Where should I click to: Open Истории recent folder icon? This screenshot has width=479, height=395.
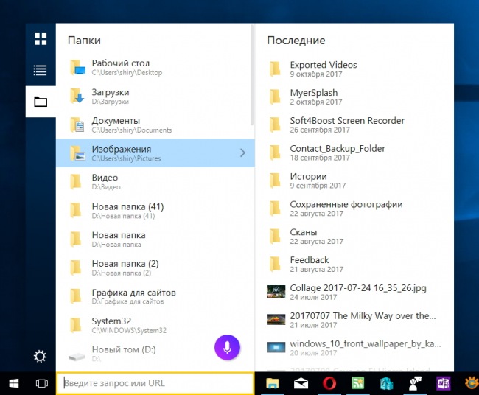(275, 181)
